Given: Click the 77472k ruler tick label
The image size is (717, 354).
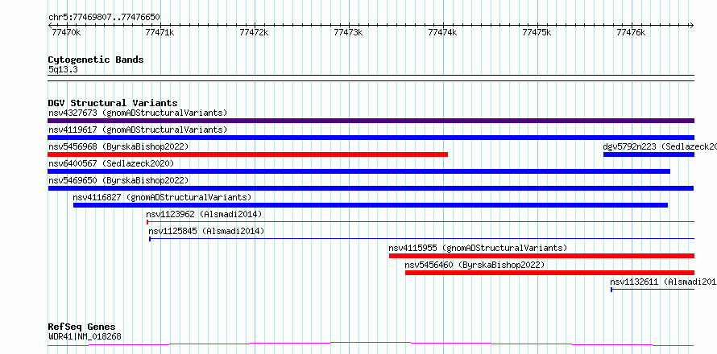Looking at the screenshot, I should click(x=255, y=32).
